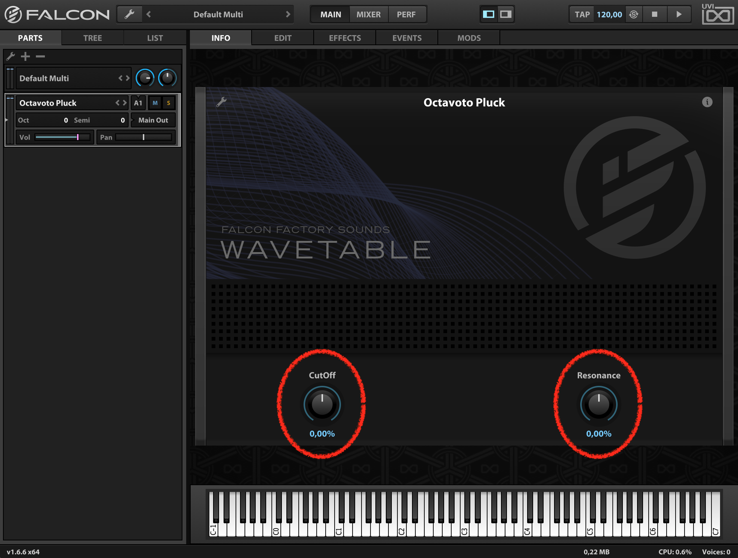This screenshot has height=558, width=738.
Task: Show the right sidebar panel view
Action: click(505, 15)
